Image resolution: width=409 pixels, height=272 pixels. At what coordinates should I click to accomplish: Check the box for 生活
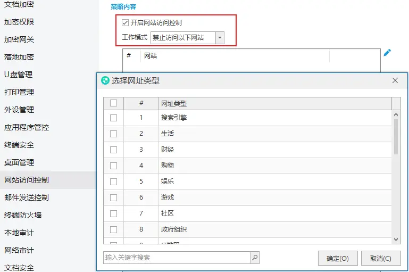pos(113,134)
